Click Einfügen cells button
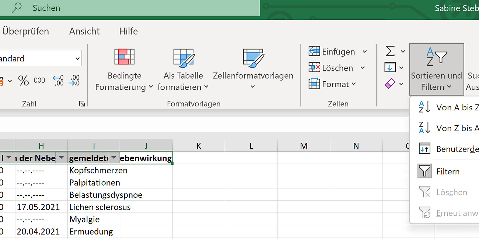This screenshot has height=239, width=479. tap(332, 52)
